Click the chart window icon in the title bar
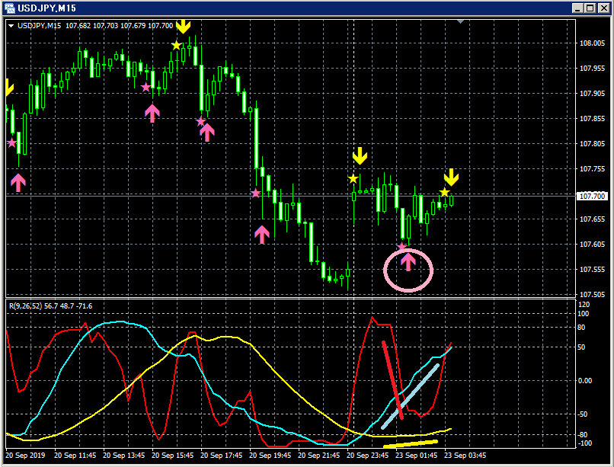The image size is (614, 467). pyautogui.click(x=9, y=8)
